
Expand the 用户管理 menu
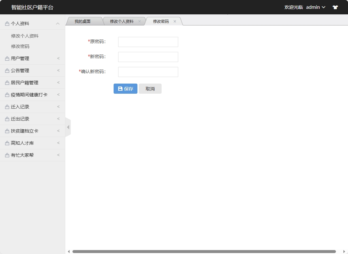(x=58, y=58)
